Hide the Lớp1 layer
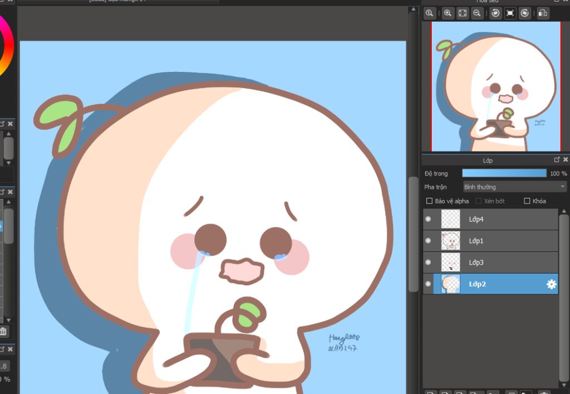 [428, 241]
